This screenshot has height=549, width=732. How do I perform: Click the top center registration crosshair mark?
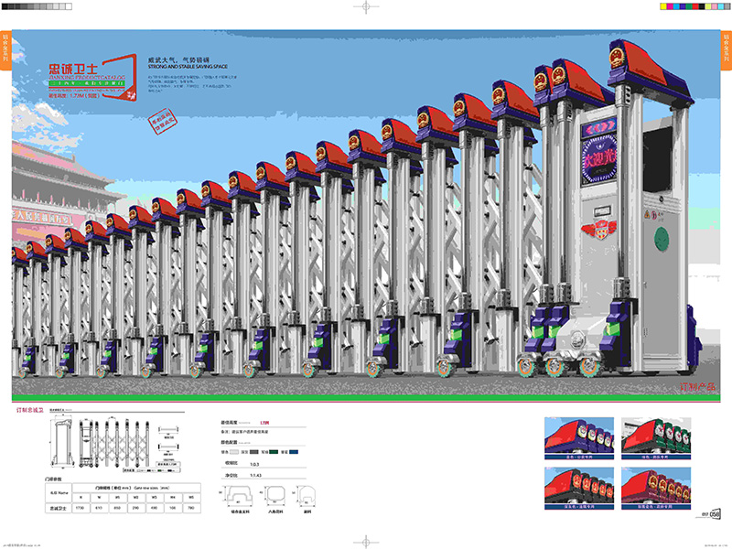(x=366, y=7)
